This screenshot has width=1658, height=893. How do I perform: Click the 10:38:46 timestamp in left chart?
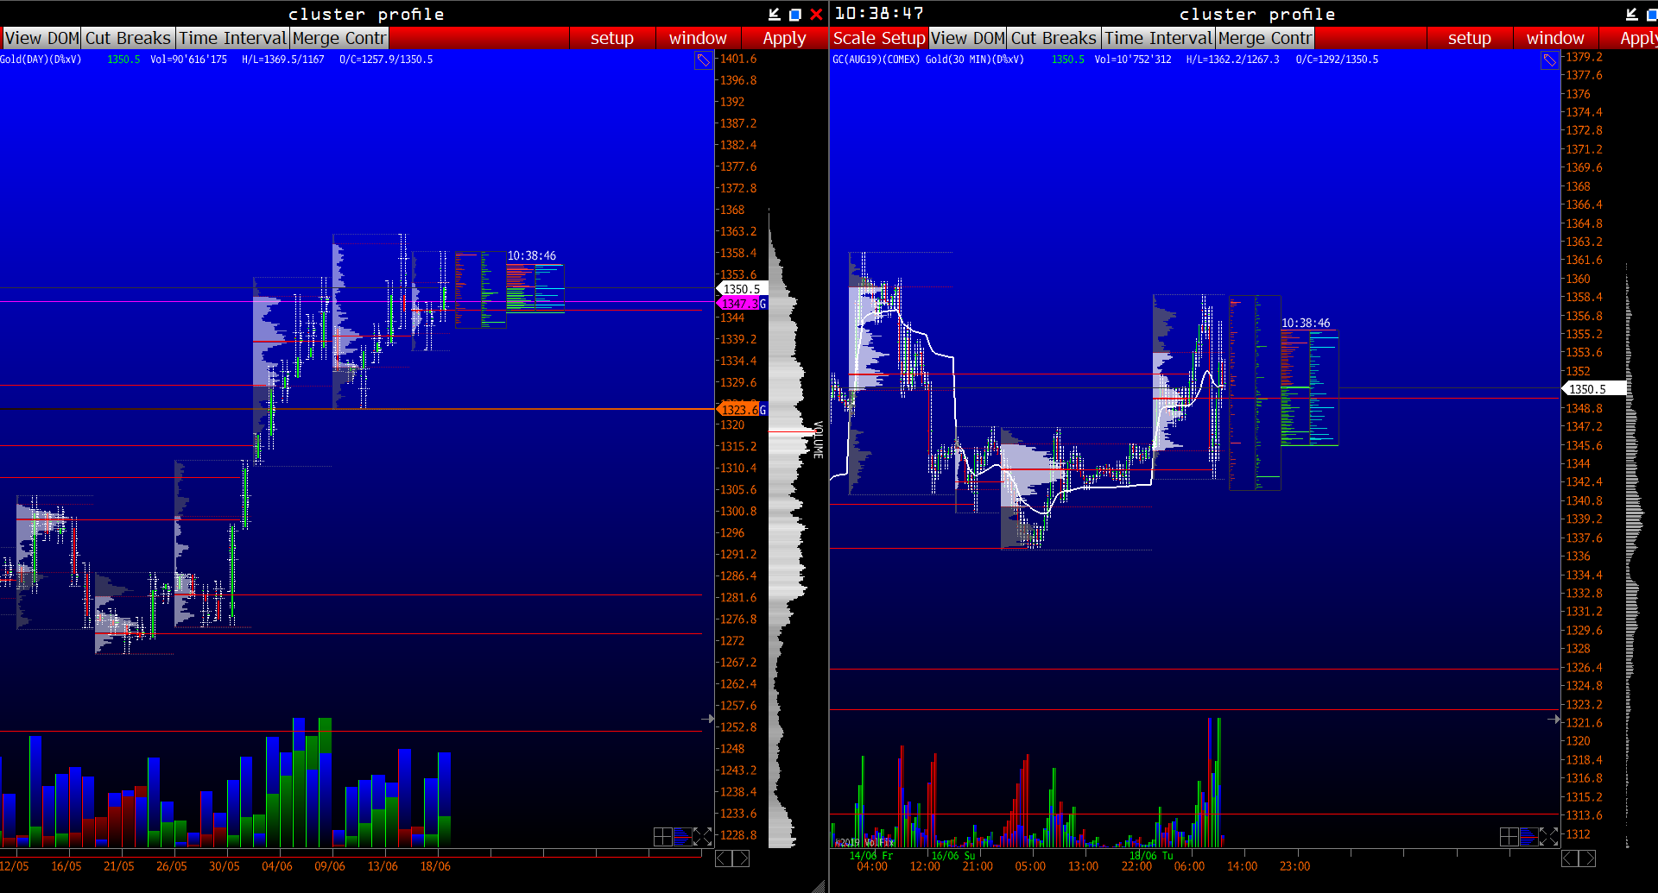[532, 255]
